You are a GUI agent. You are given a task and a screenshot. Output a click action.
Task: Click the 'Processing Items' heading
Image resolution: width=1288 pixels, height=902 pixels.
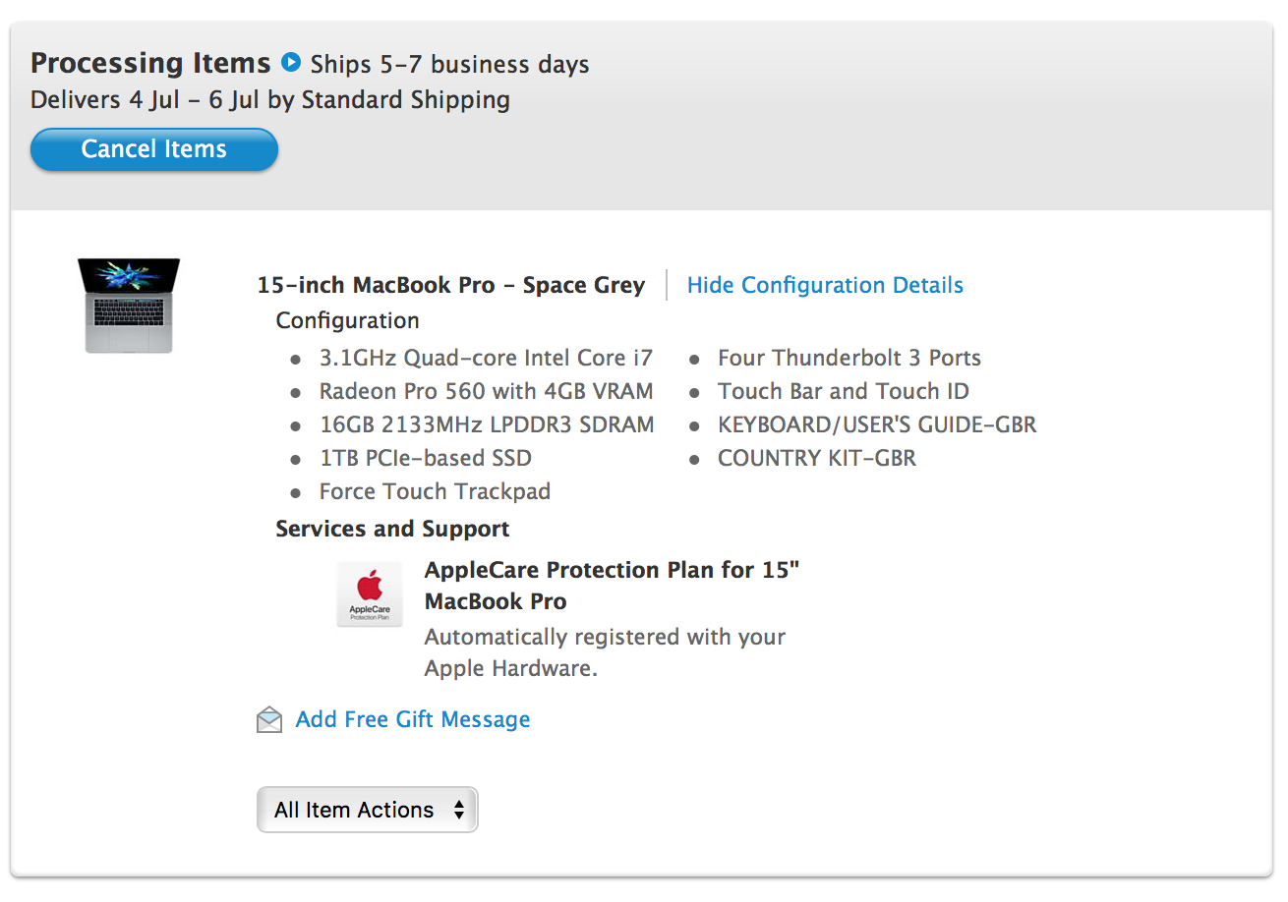[150, 64]
